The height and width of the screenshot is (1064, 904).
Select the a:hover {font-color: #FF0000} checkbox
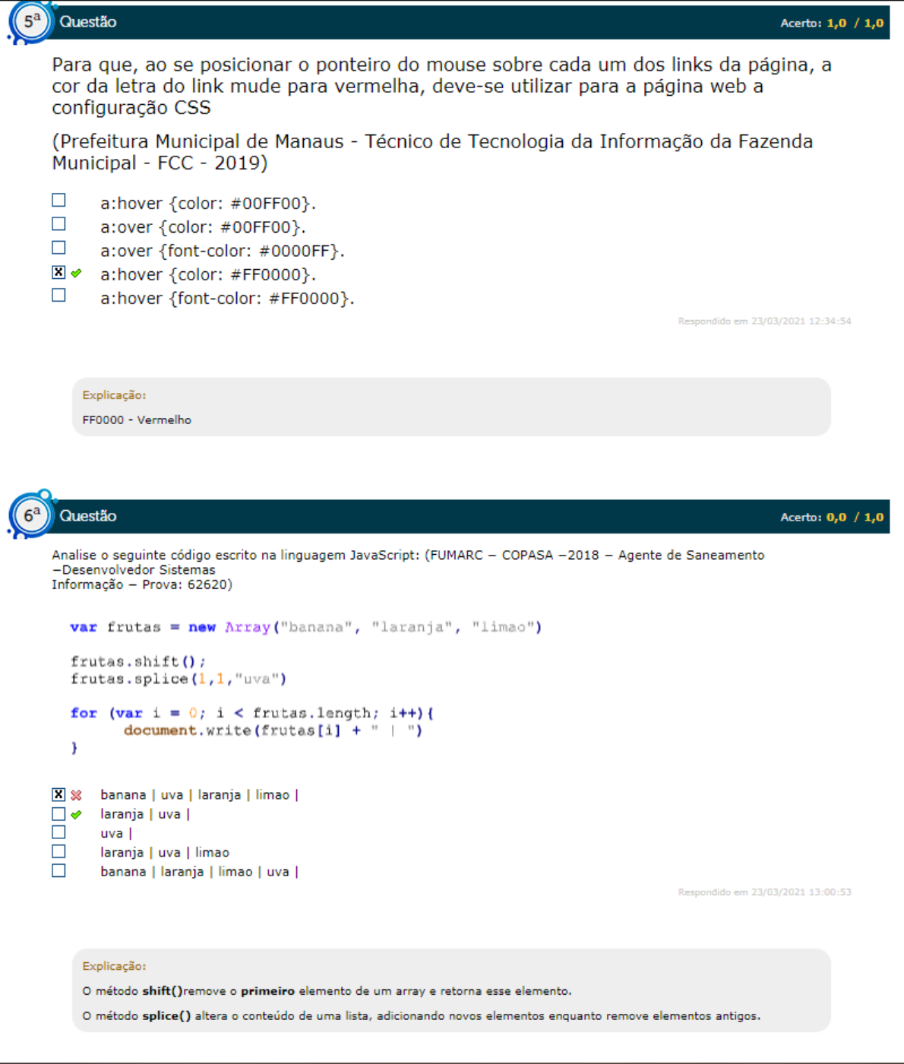[58, 296]
